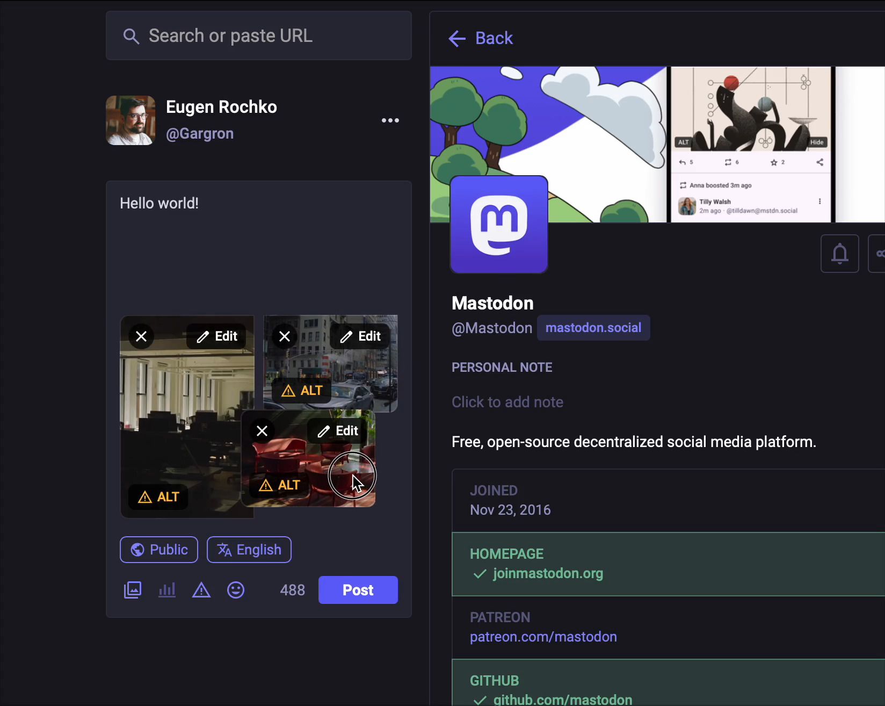Toggle the content warning triangle icon
Viewport: 885px width, 706px height.
[x=201, y=590]
